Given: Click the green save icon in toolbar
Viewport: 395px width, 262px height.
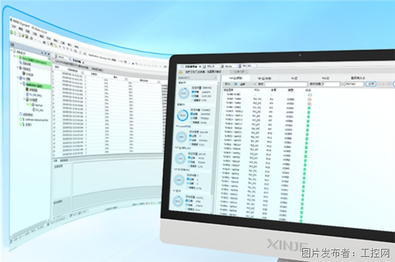Looking at the screenshot, I should (x=11, y=32).
